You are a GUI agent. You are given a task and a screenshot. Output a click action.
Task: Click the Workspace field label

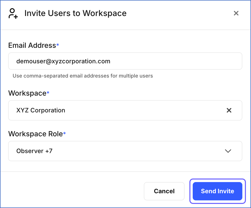[x=29, y=93]
